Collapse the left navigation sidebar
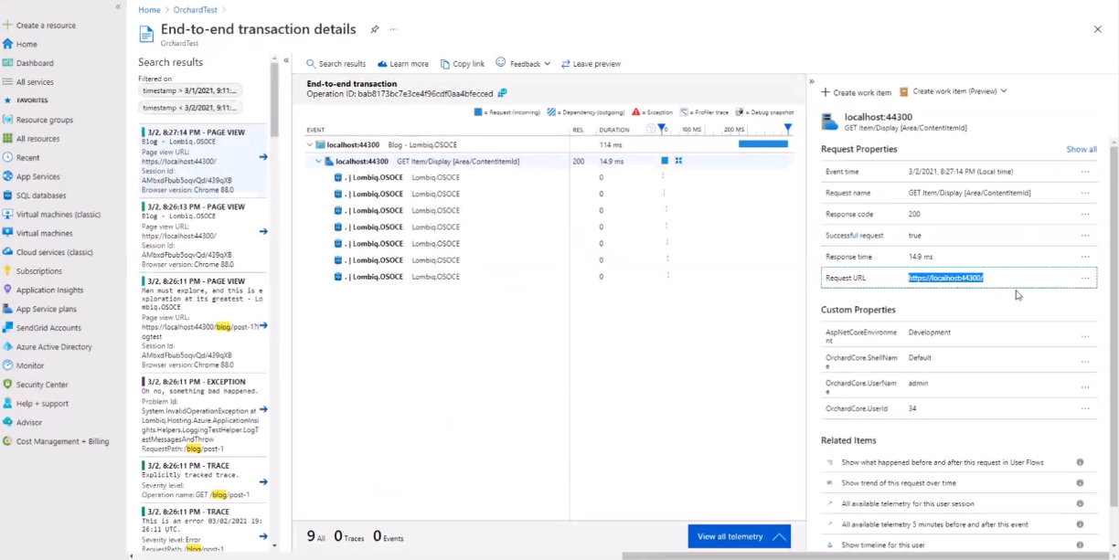This screenshot has width=1119, height=560. (118, 6)
